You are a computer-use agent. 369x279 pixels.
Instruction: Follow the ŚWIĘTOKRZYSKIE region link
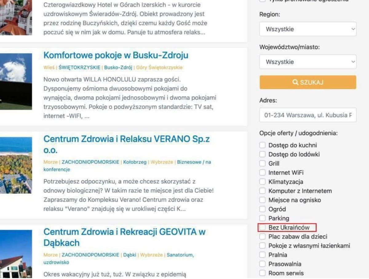79,67
